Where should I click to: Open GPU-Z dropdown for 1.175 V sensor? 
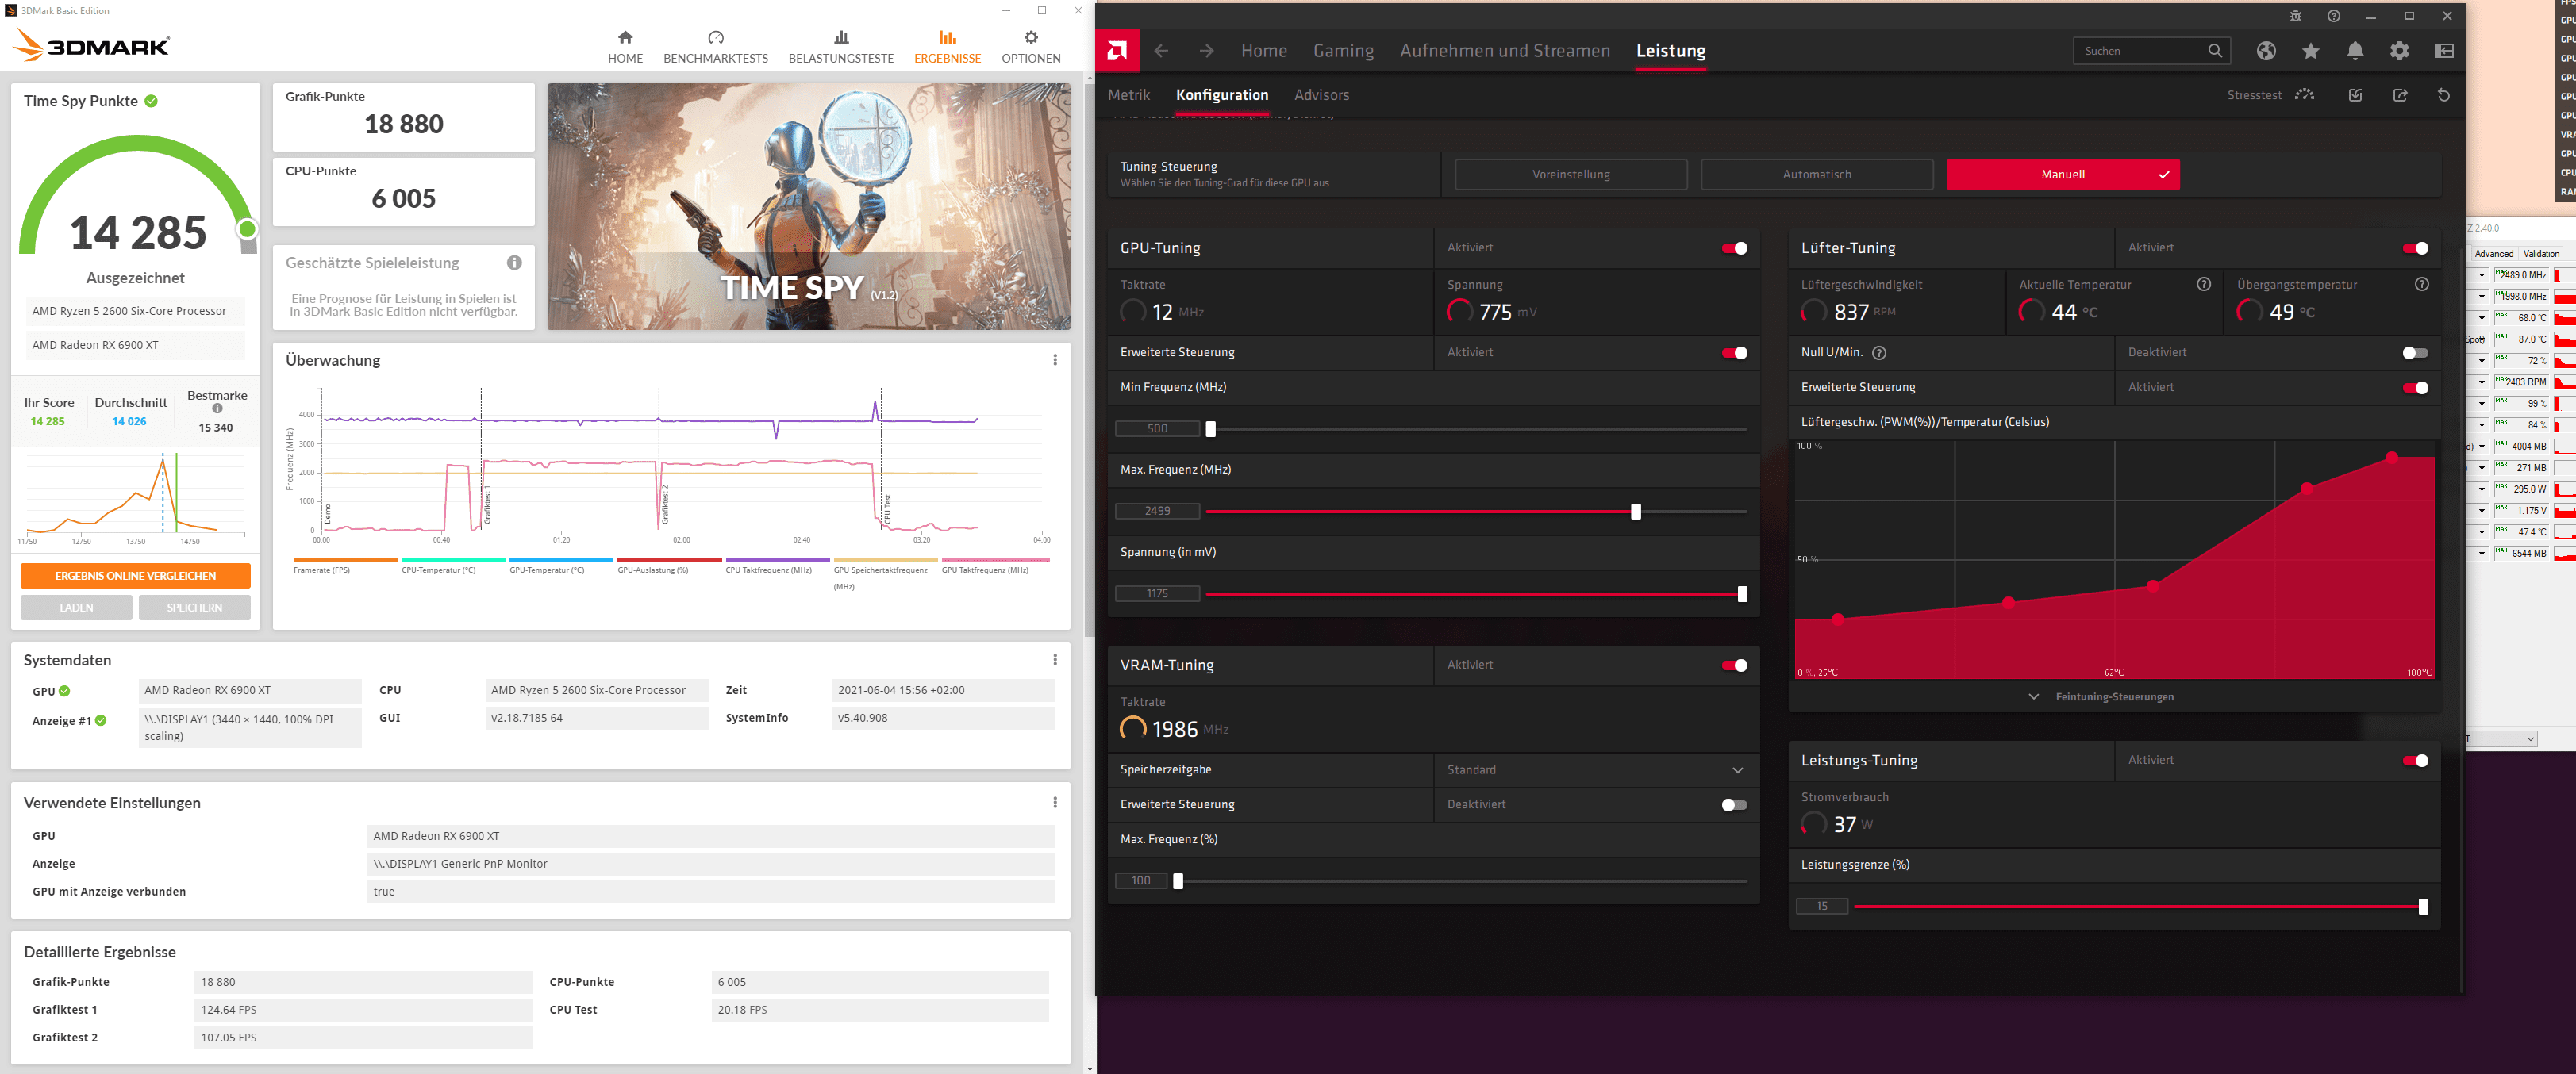coord(2481,511)
